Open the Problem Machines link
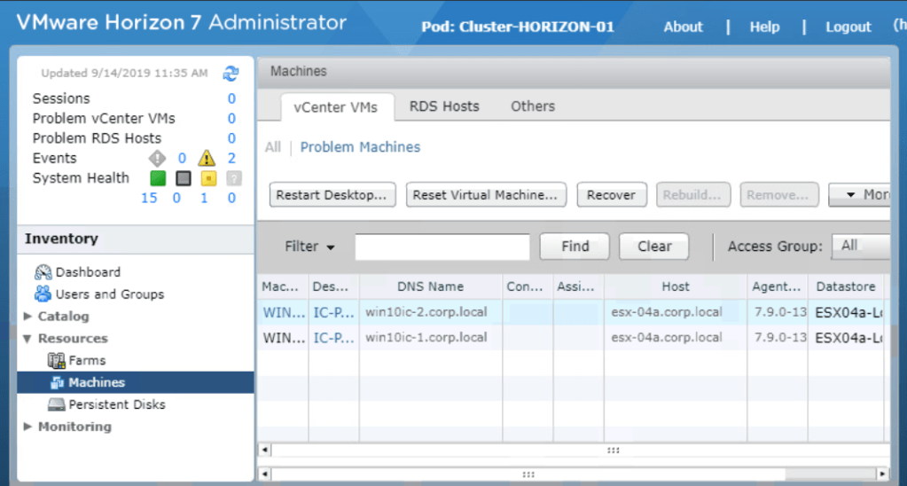 pyautogui.click(x=360, y=147)
